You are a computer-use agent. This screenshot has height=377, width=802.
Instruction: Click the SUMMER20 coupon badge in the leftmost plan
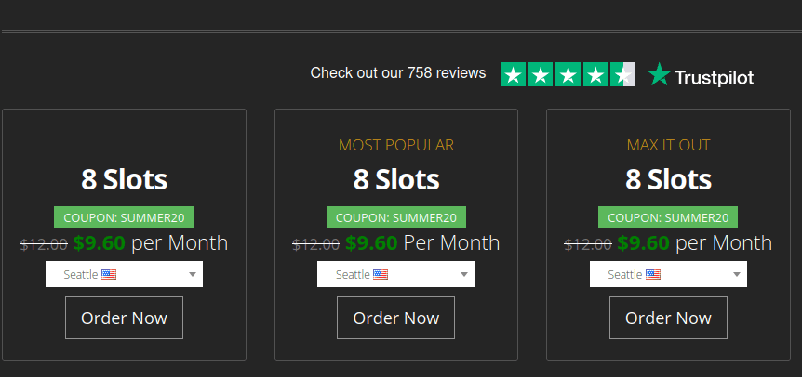(x=124, y=217)
